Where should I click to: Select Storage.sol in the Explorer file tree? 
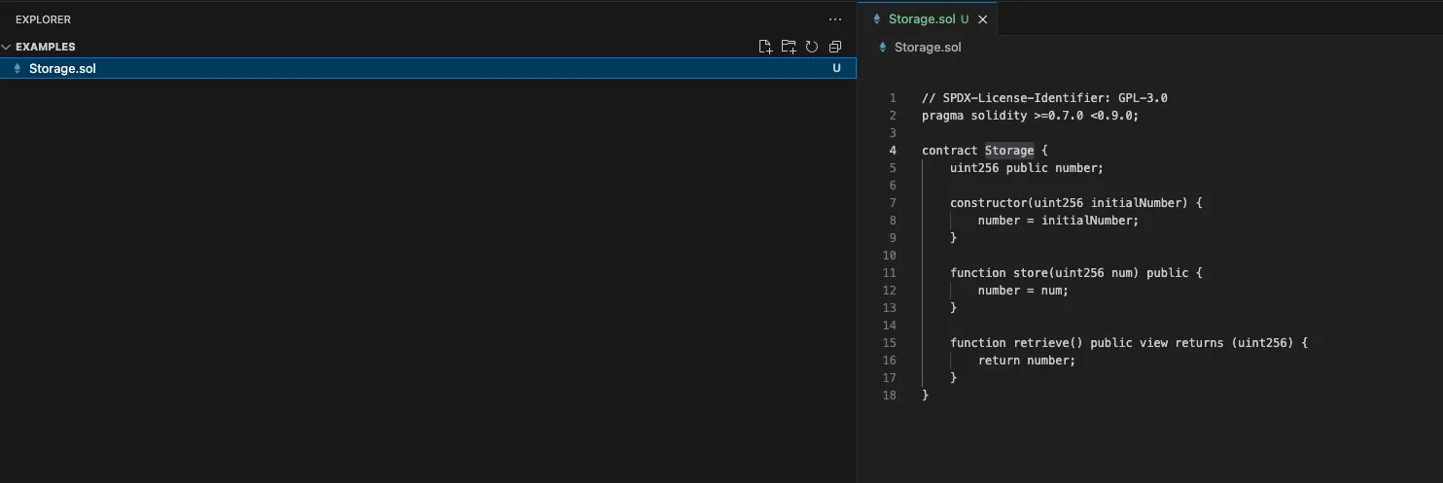(62, 69)
